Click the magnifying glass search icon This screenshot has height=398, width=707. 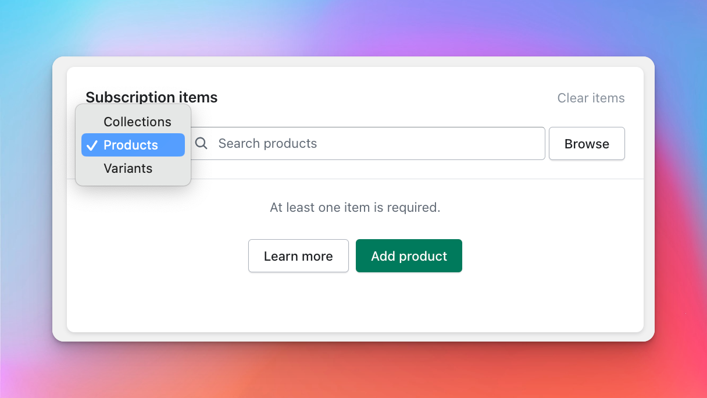[x=201, y=144]
